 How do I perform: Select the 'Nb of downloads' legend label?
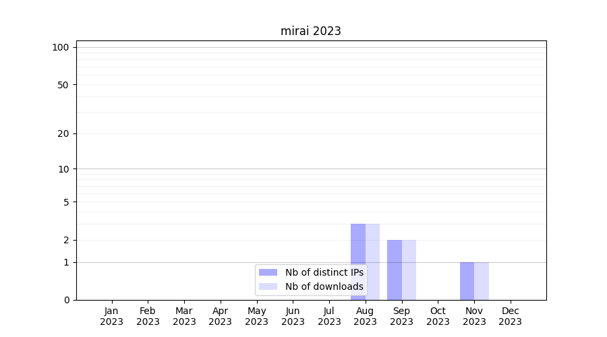tap(324, 286)
